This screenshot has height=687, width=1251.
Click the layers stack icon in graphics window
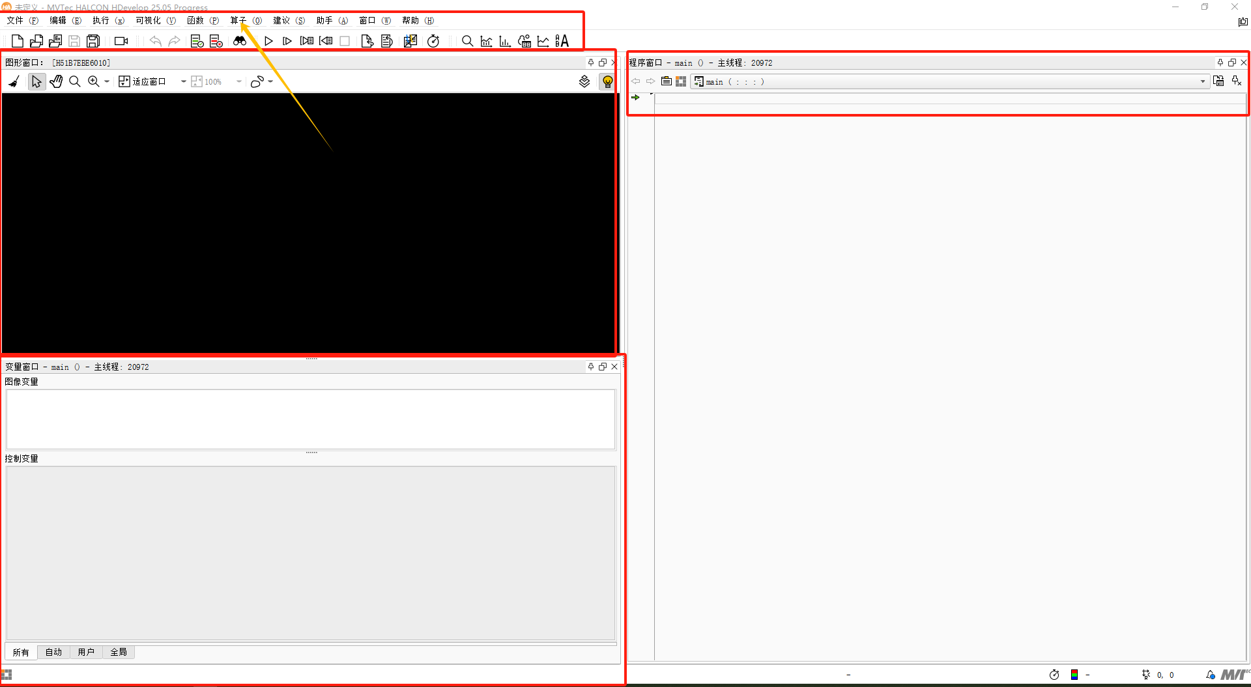(584, 81)
